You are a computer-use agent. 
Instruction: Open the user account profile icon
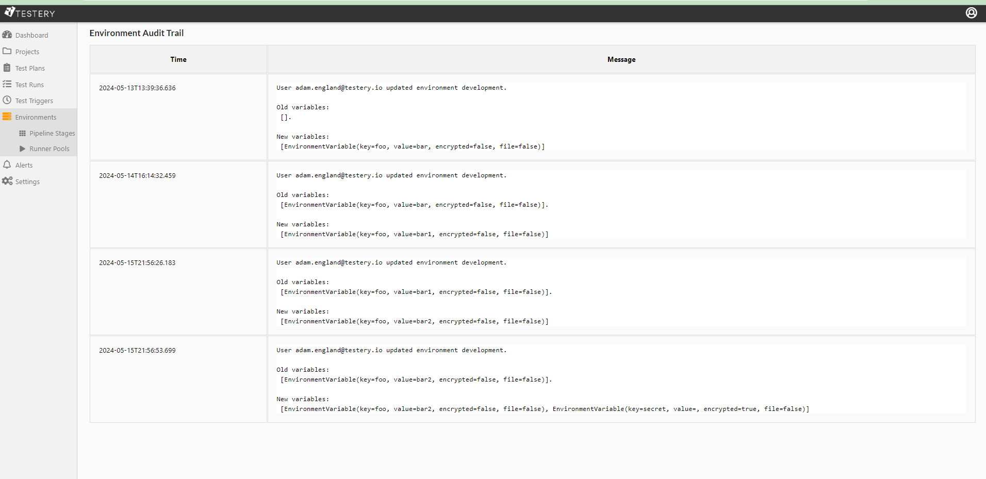[971, 13]
